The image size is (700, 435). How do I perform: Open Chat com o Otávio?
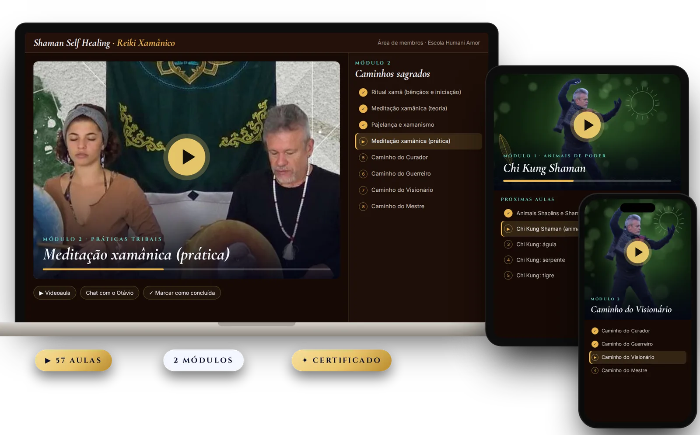tap(109, 293)
